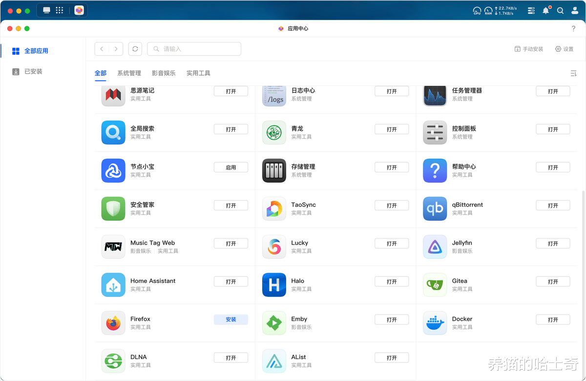Open 存储管理 with its 打开 button
586x381 pixels.
392,167
